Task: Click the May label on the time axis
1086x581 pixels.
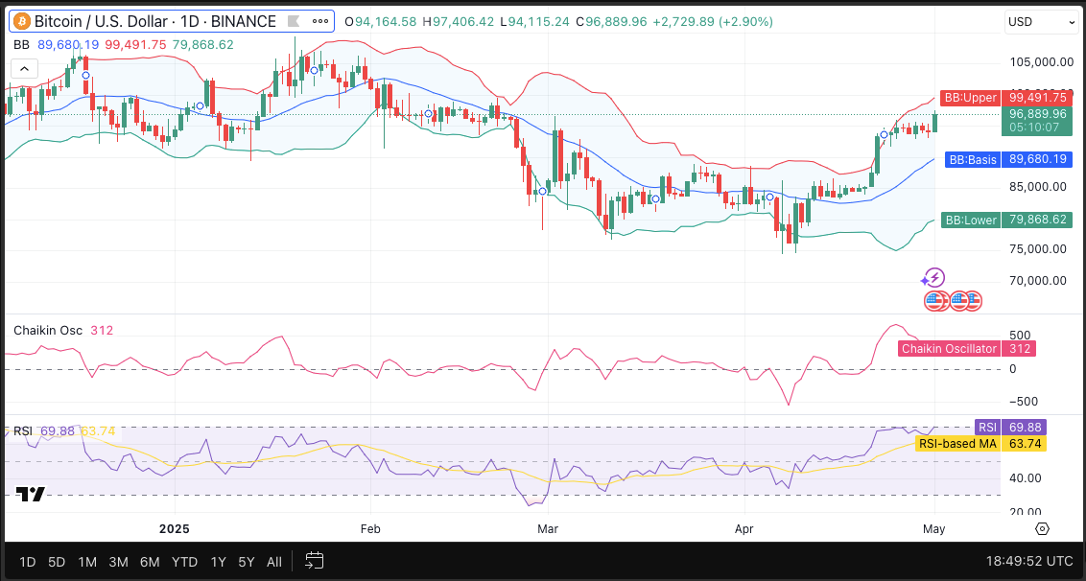Action: (x=933, y=529)
